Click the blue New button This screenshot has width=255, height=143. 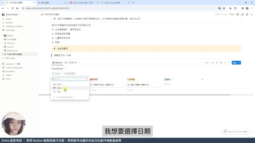point(235,63)
